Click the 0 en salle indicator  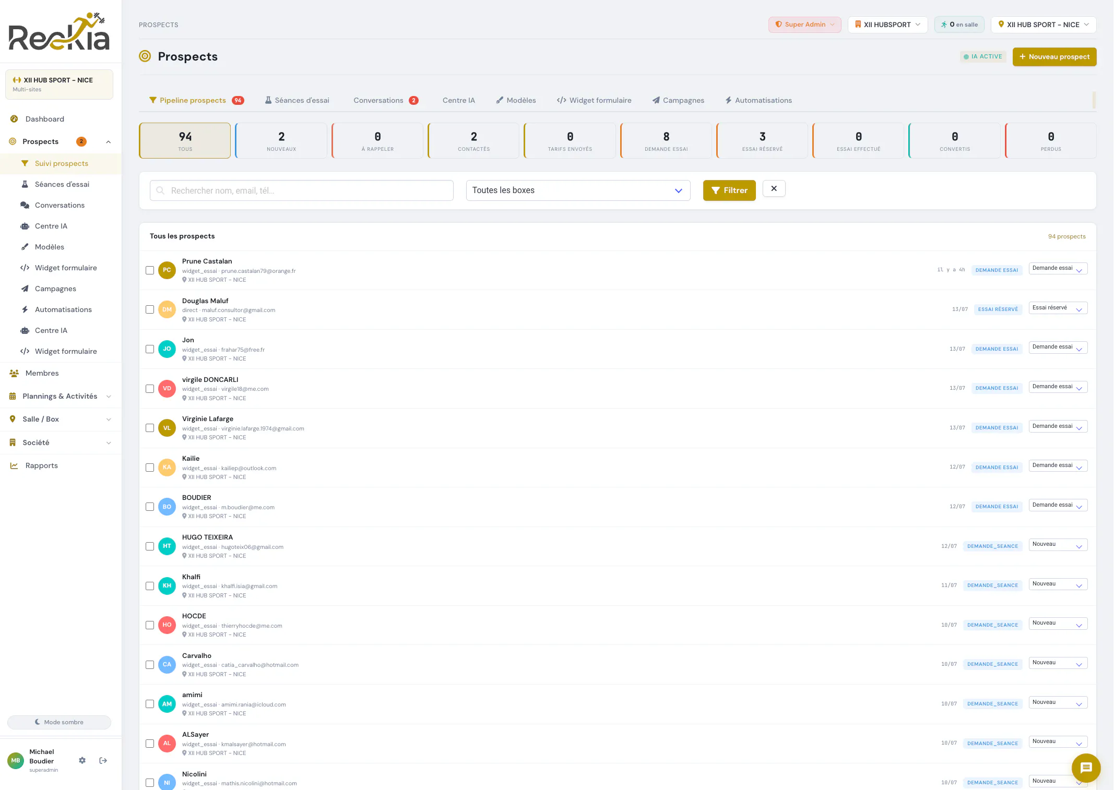coord(959,25)
